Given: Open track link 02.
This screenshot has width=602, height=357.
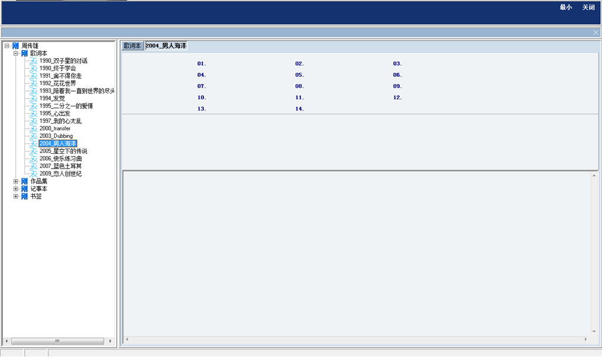Looking at the screenshot, I should 299,63.
